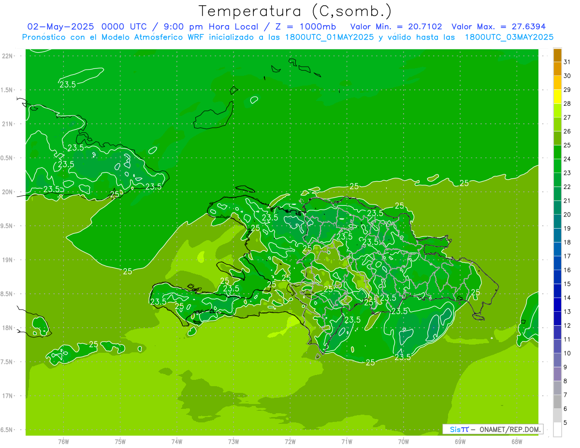
Task: Click the legend value '5'
Action: point(565,423)
